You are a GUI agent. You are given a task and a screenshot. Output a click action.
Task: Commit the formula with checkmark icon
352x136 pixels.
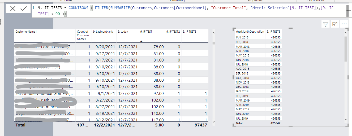[x=24, y=8]
